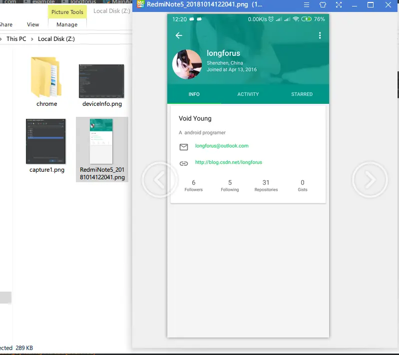Viewport: 399px width, 355px height.
Task: Click the Local Disk (Z:) Explorer window title
Action: coord(112,11)
